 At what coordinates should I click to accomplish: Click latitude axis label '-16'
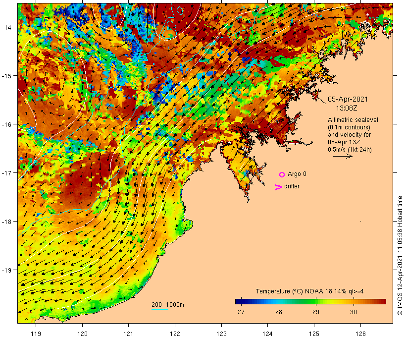point(6,124)
